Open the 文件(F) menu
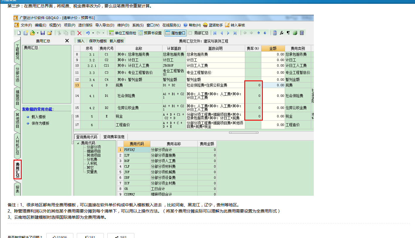This screenshot has height=238, width=415. click(x=26, y=25)
